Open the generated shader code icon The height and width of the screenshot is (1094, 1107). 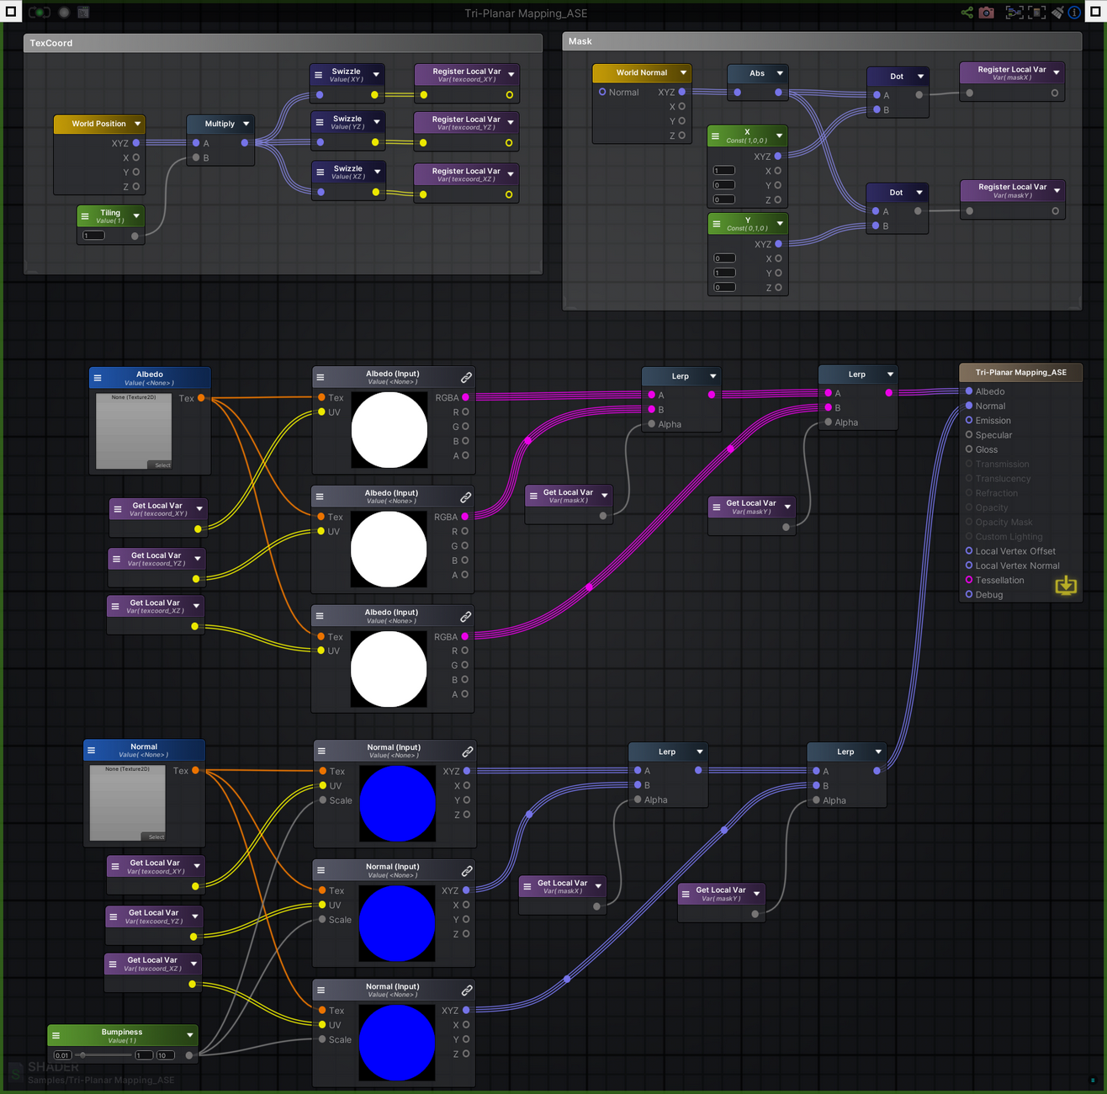[x=82, y=12]
